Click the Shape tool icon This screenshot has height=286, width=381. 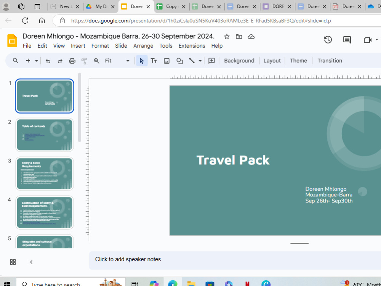tap(179, 61)
